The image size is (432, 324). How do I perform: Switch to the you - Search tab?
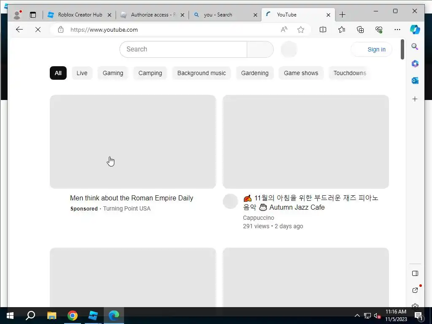(224, 15)
